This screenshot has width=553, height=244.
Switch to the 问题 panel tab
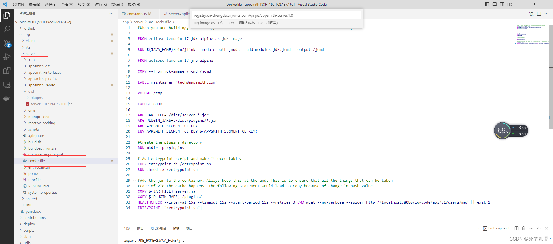coord(127,228)
